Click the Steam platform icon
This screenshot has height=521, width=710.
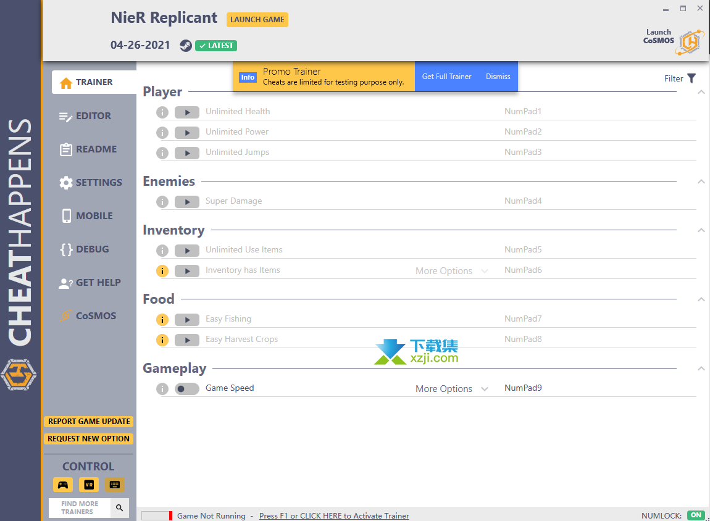click(186, 45)
